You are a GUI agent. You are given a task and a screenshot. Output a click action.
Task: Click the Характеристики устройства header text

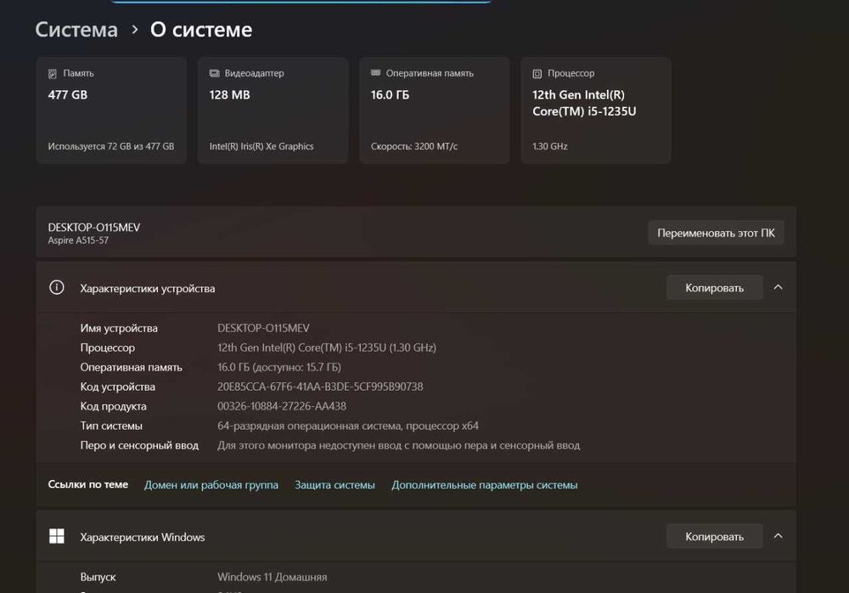[x=147, y=288]
